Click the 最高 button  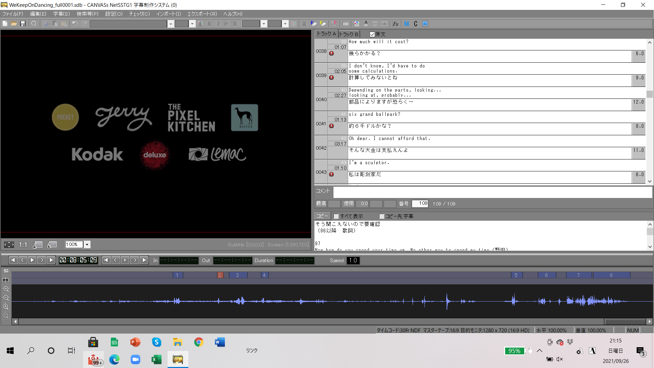(x=321, y=204)
